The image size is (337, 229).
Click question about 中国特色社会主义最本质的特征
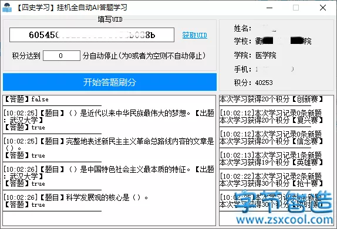[x=109, y=173]
